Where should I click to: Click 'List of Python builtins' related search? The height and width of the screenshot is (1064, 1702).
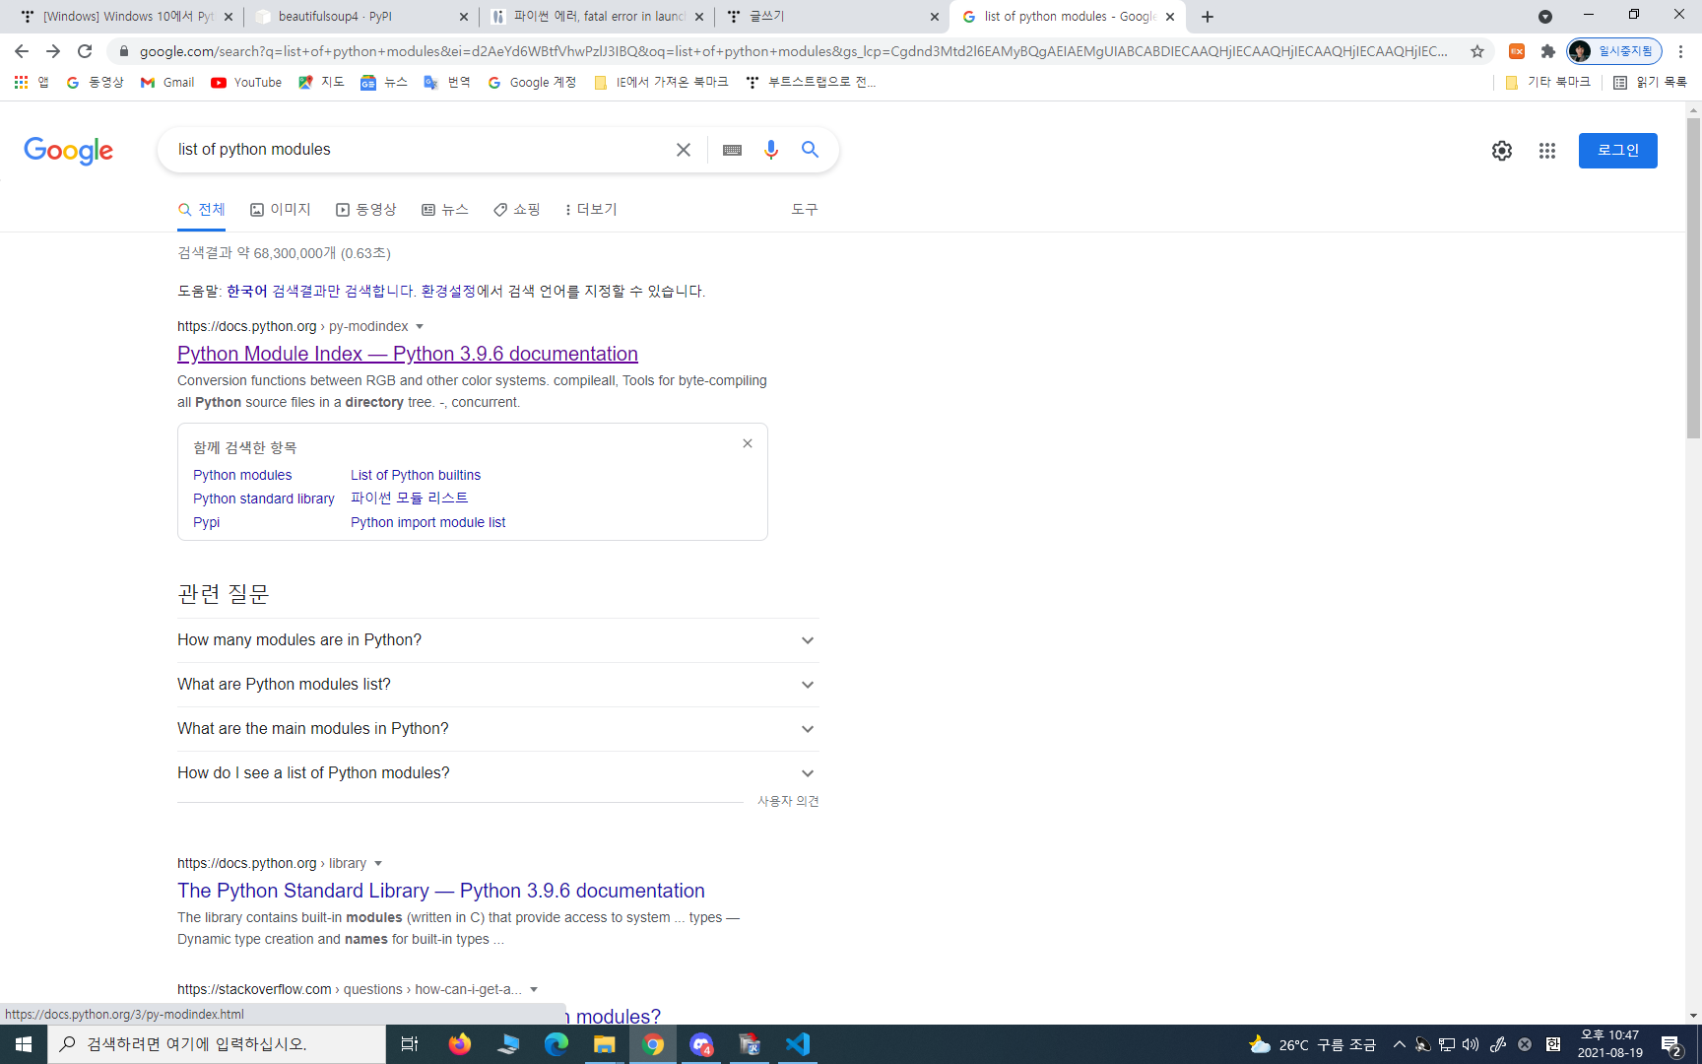416,475
